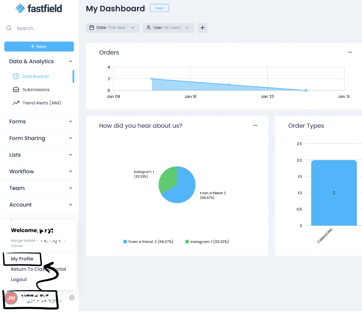Open the User: All Users dropdown

tap(168, 28)
